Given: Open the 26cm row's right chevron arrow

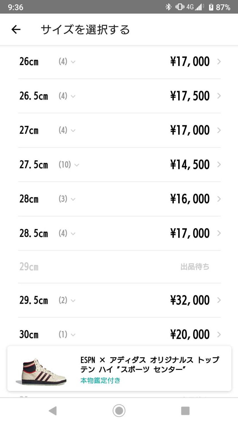Looking at the screenshot, I should tap(219, 62).
